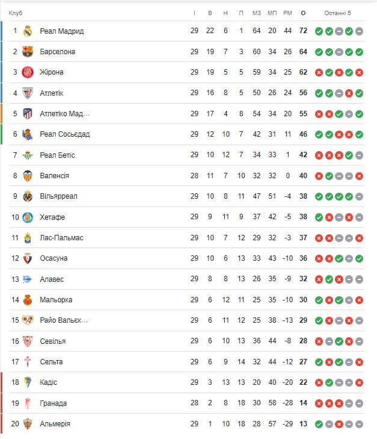This screenshot has width=377, height=439.
Task: Click the Вільярреал yellow crest
Action: coord(28,196)
